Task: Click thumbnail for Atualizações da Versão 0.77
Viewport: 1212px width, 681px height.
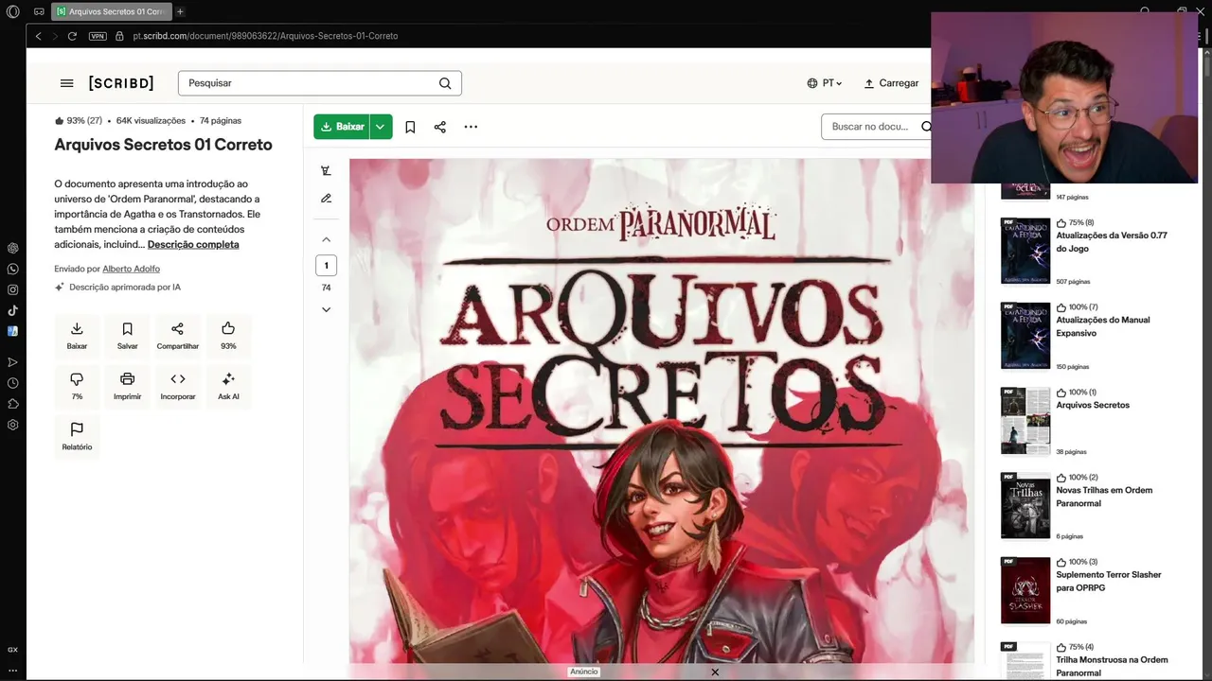Action: tap(1025, 251)
